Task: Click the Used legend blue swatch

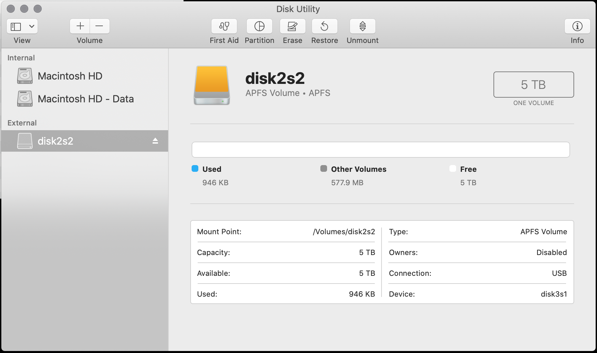Action: pos(195,169)
